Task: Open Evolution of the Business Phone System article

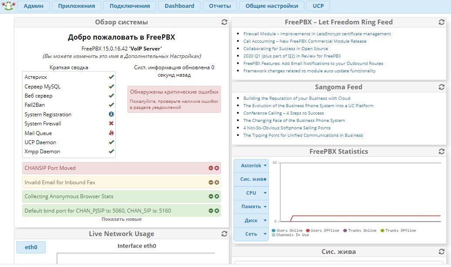Action: coord(308,106)
